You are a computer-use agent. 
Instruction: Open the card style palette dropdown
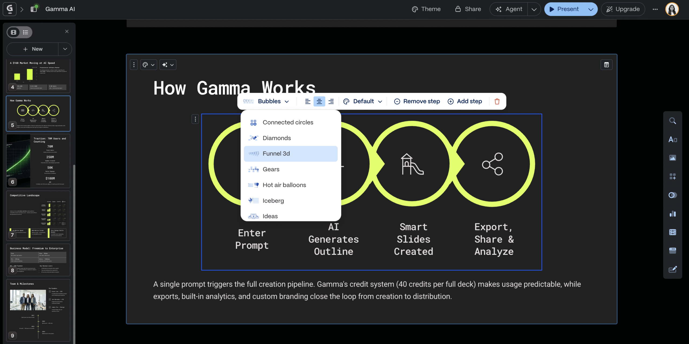point(149,65)
